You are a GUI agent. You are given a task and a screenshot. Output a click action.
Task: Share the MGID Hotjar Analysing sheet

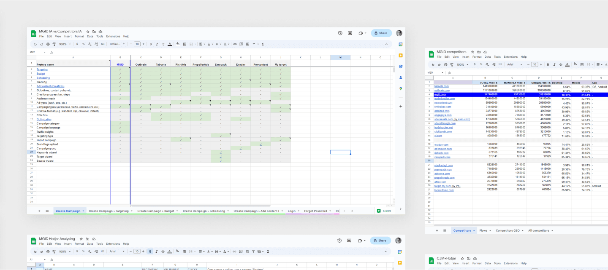[380, 241]
